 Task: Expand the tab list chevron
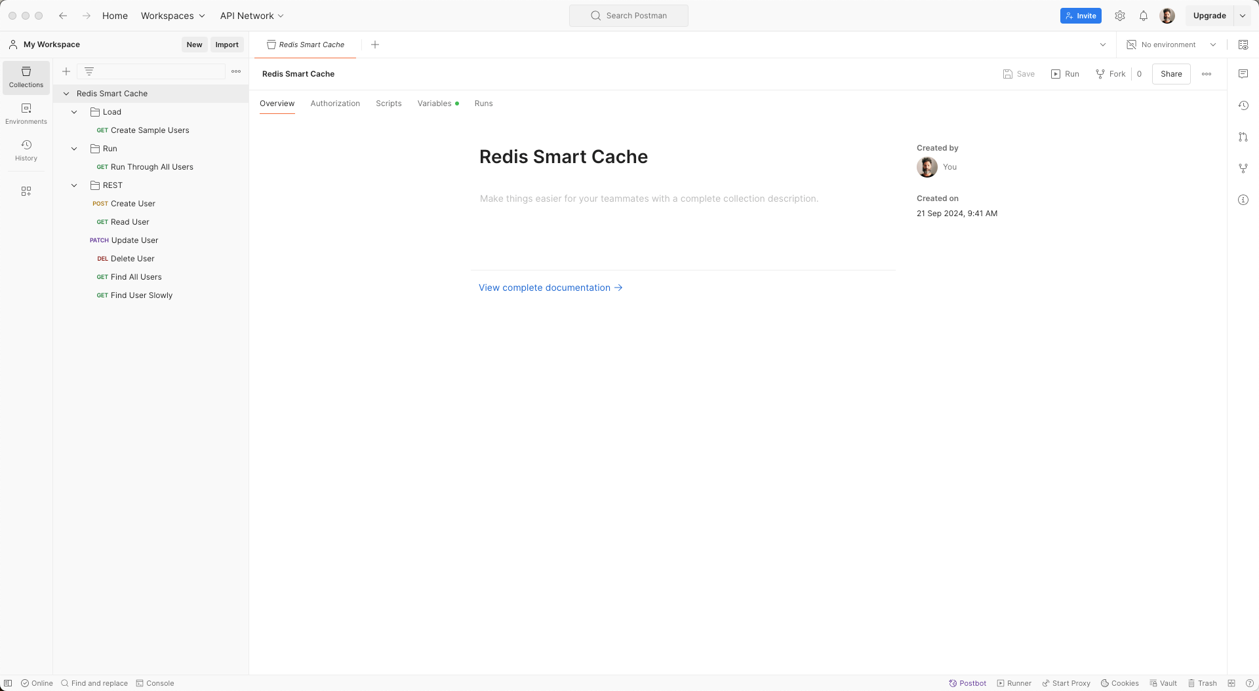tap(1103, 45)
